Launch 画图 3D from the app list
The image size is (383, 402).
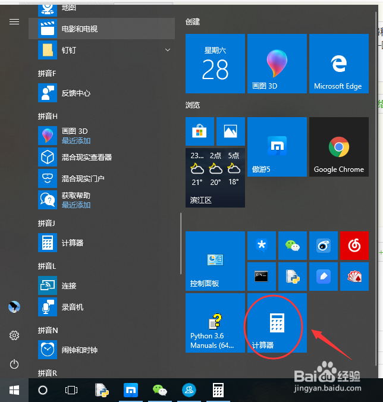(x=102, y=136)
